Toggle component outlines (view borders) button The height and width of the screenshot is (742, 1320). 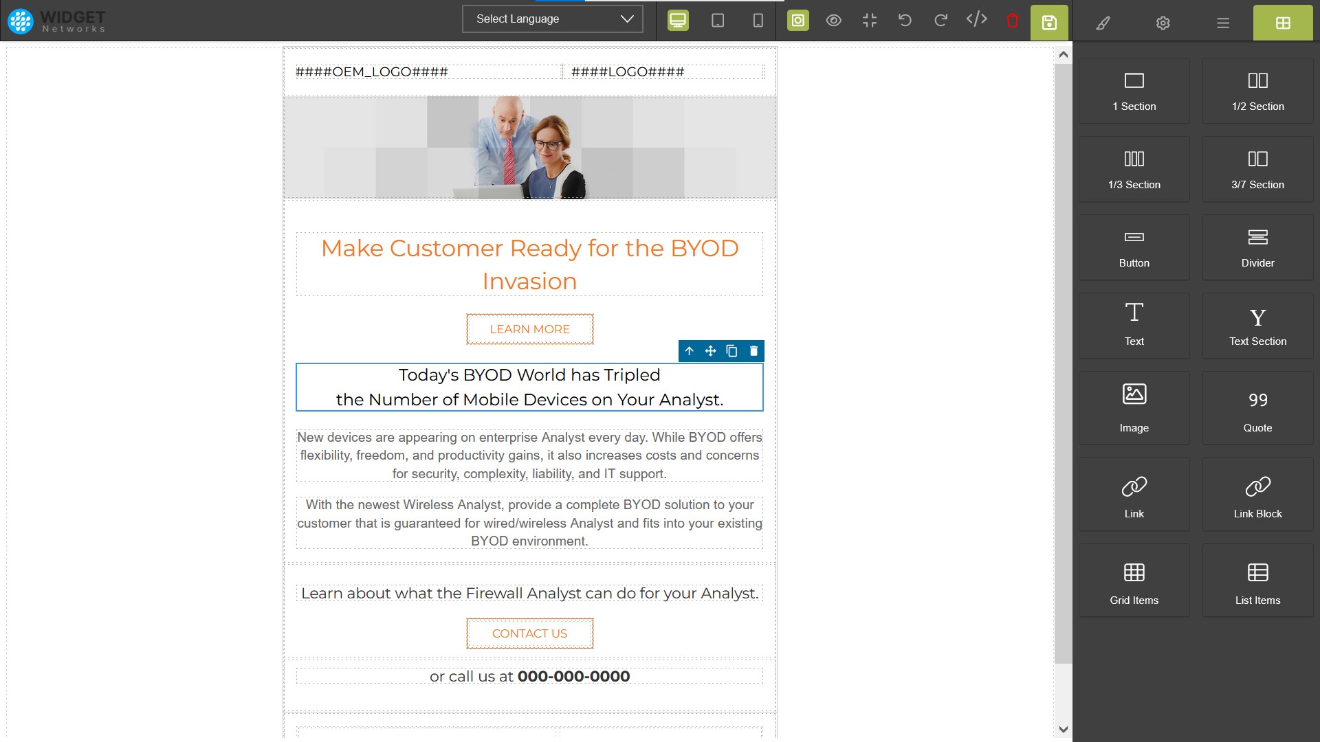[797, 21]
